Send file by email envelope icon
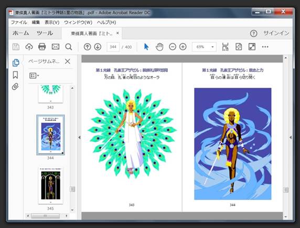 tap(56, 47)
